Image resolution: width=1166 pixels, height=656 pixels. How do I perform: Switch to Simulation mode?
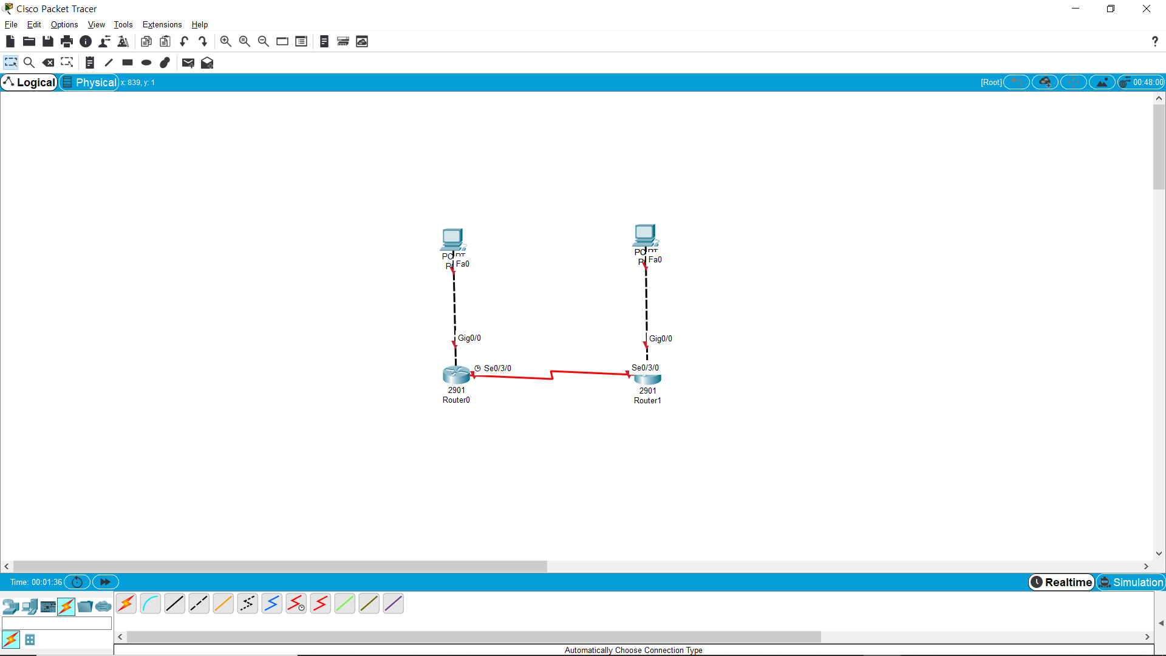(1131, 582)
